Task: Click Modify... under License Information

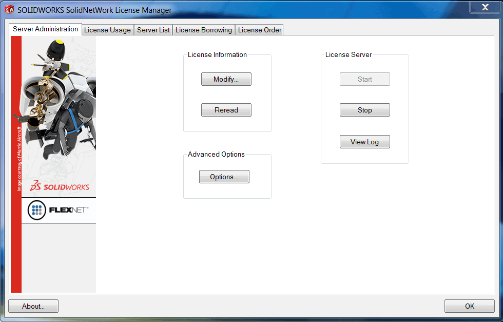Action: [x=226, y=79]
